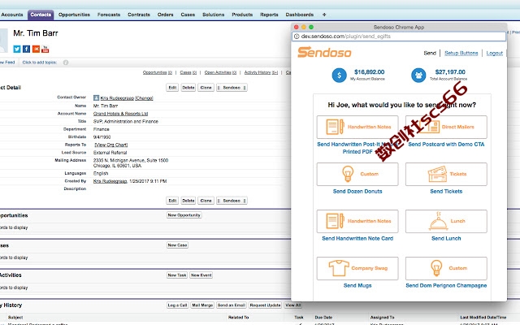Select Handwritten Notes card above Note Card option
520x325 pixels.
[357, 221]
